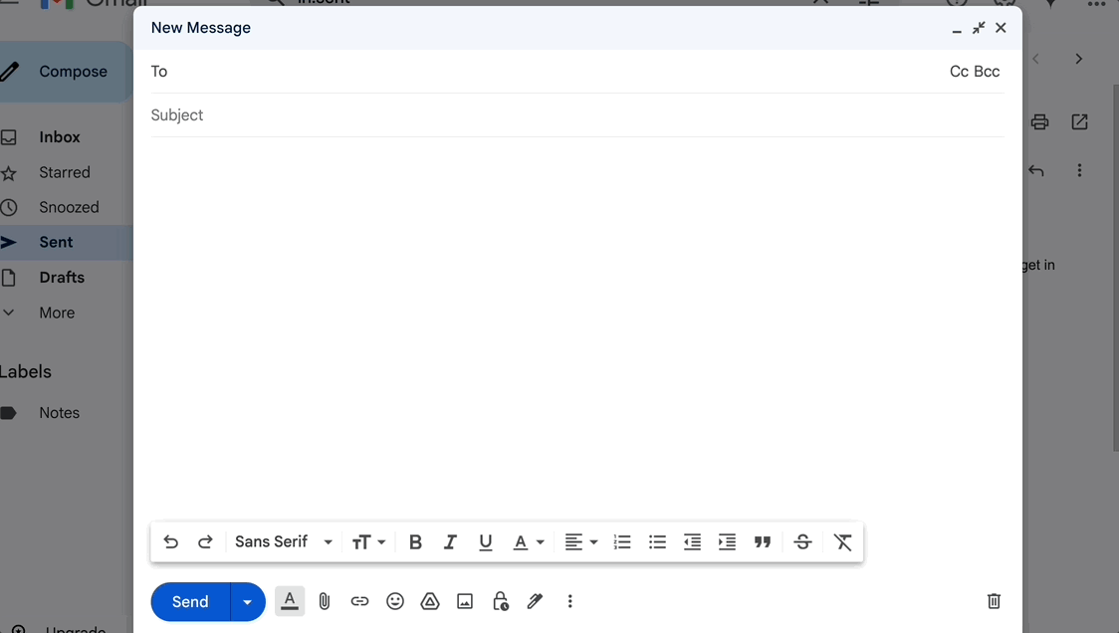
Task: Insert files using Google Drive
Action: [x=430, y=601]
